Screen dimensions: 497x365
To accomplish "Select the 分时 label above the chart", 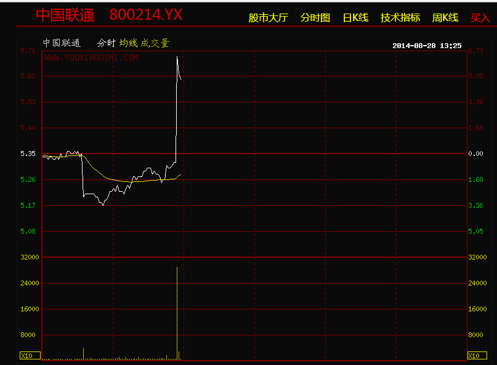I will click(x=106, y=43).
